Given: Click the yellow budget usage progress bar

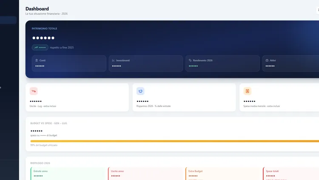Looking at the screenshot, I should point(174,141).
